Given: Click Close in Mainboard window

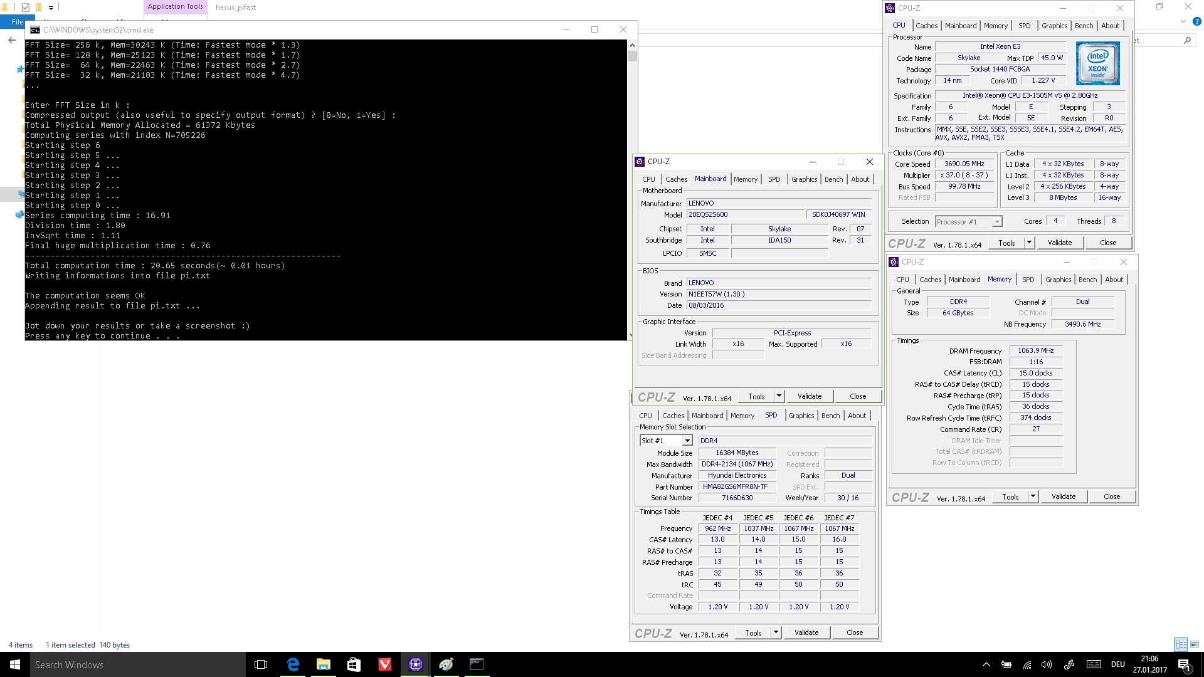Looking at the screenshot, I should 858,396.
